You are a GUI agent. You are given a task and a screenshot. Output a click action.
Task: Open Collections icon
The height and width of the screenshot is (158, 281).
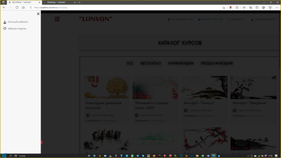pyautogui.click(x=251, y=8)
